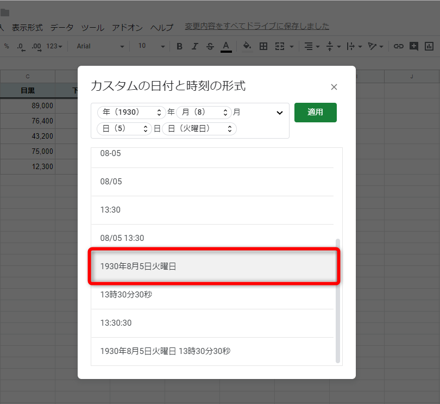The image size is (440, 404).
Task: Select 13:30 format option
Action: (212, 210)
